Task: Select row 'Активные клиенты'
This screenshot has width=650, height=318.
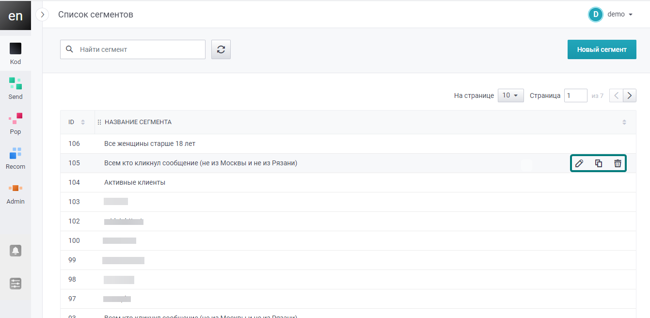Action: [348, 183]
